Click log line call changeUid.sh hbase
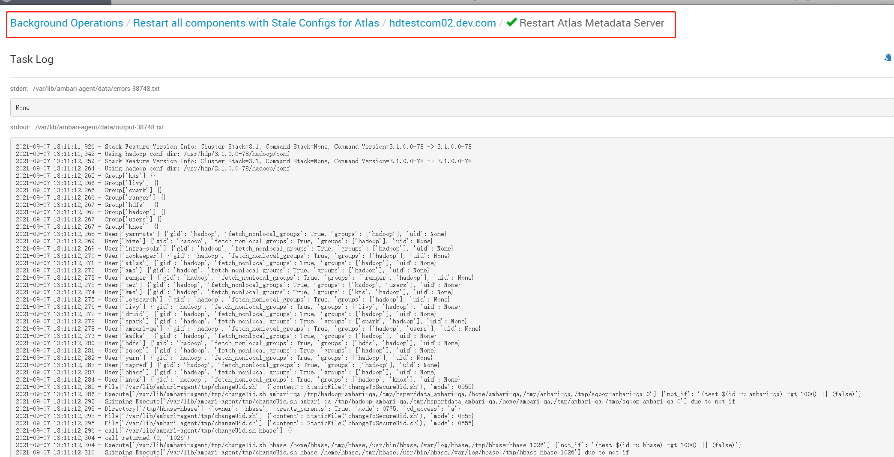894x457 pixels. pos(154,430)
